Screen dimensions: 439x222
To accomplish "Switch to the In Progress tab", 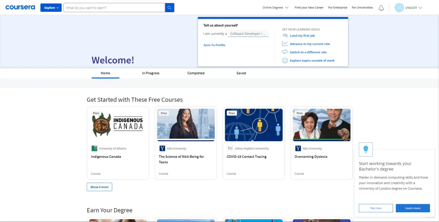I will (151, 73).
